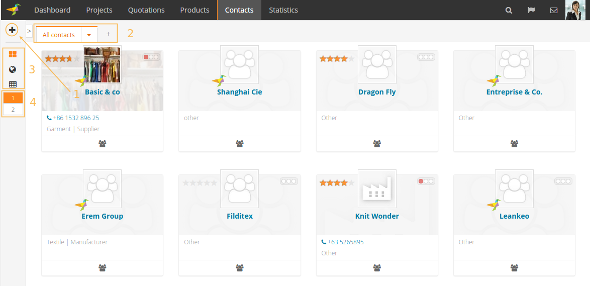The height and width of the screenshot is (286, 590).
Task: Switch to globe map view
Action: tap(13, 69)
